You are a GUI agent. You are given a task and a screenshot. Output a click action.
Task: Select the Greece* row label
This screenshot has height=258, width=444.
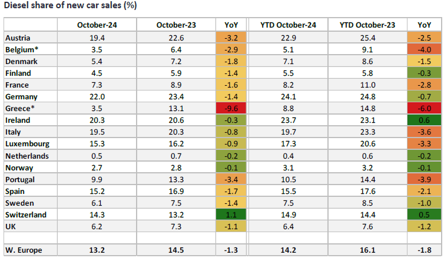click(19, 108)
